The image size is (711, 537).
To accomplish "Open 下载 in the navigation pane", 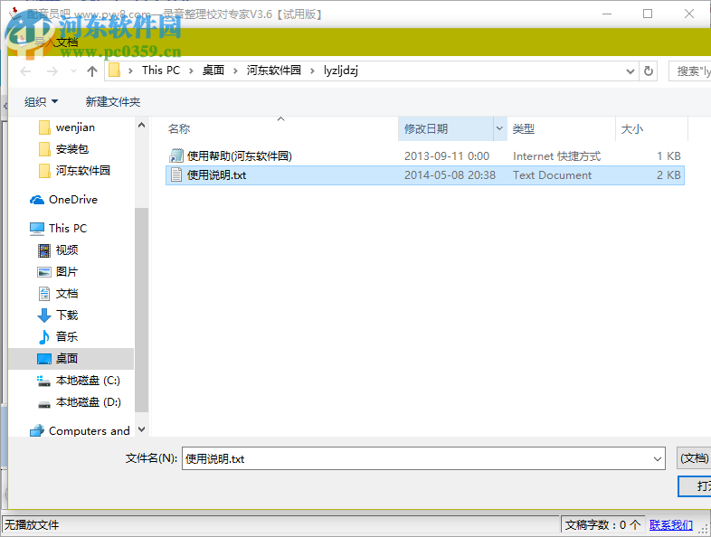I will 67,315.
